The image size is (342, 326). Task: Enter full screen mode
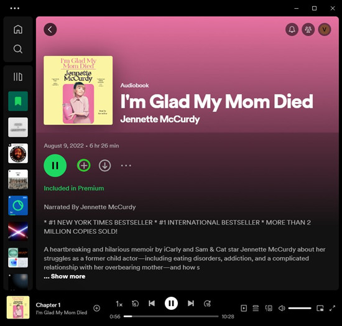332,308
